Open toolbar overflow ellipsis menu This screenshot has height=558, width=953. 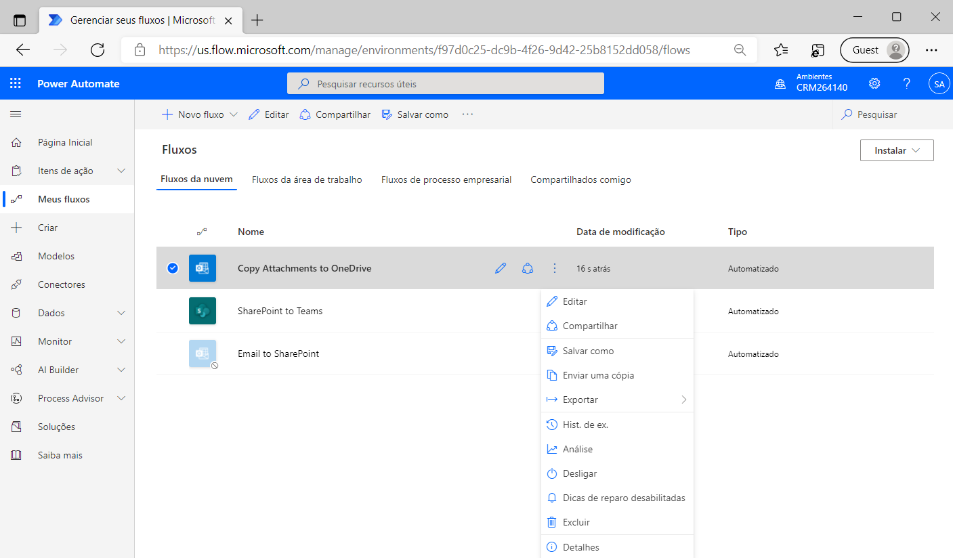[x=467, y=114]
